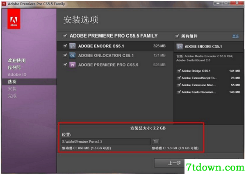246x175 pixels.
Task: Go to 序列号 step in sidebar
Action: [14, 67]
